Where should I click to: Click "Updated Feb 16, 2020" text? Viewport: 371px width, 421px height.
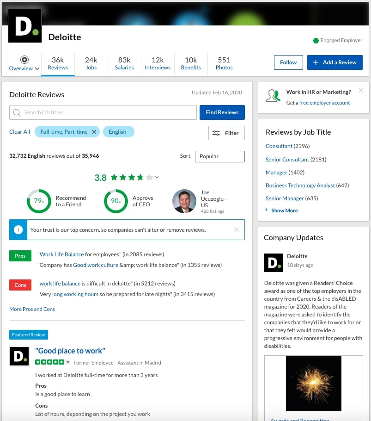(x=217, y=93)
